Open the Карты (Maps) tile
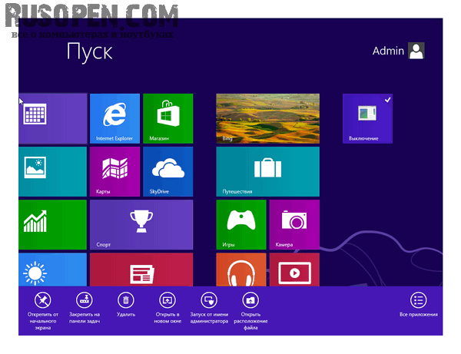Image resolution: width=461 pixels, height=354 pixels. pyautogui.click(x=114, y=171)
